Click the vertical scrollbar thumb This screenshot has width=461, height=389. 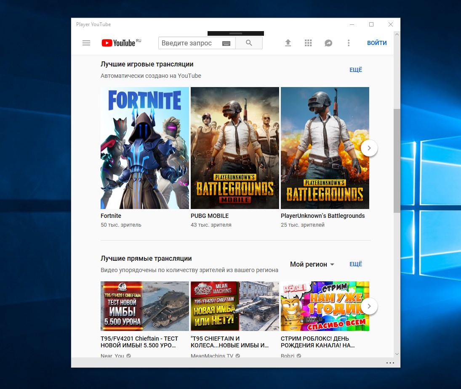pos(397,161)
